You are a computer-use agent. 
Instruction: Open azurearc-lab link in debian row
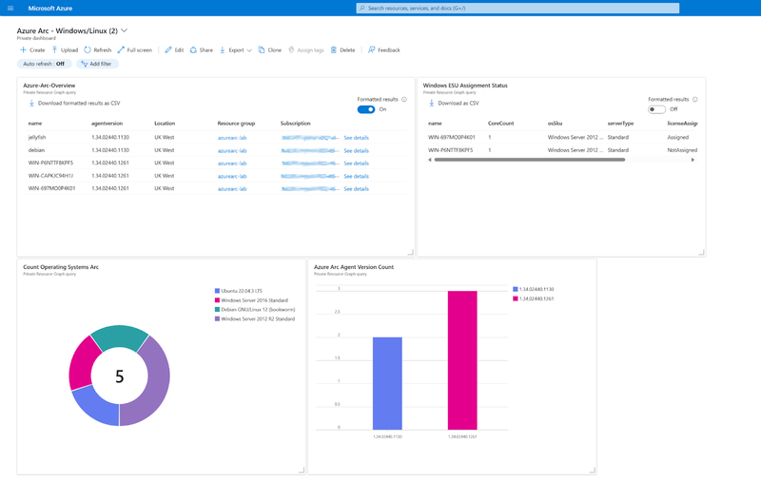pyautogui.click(x=232, y=151)
